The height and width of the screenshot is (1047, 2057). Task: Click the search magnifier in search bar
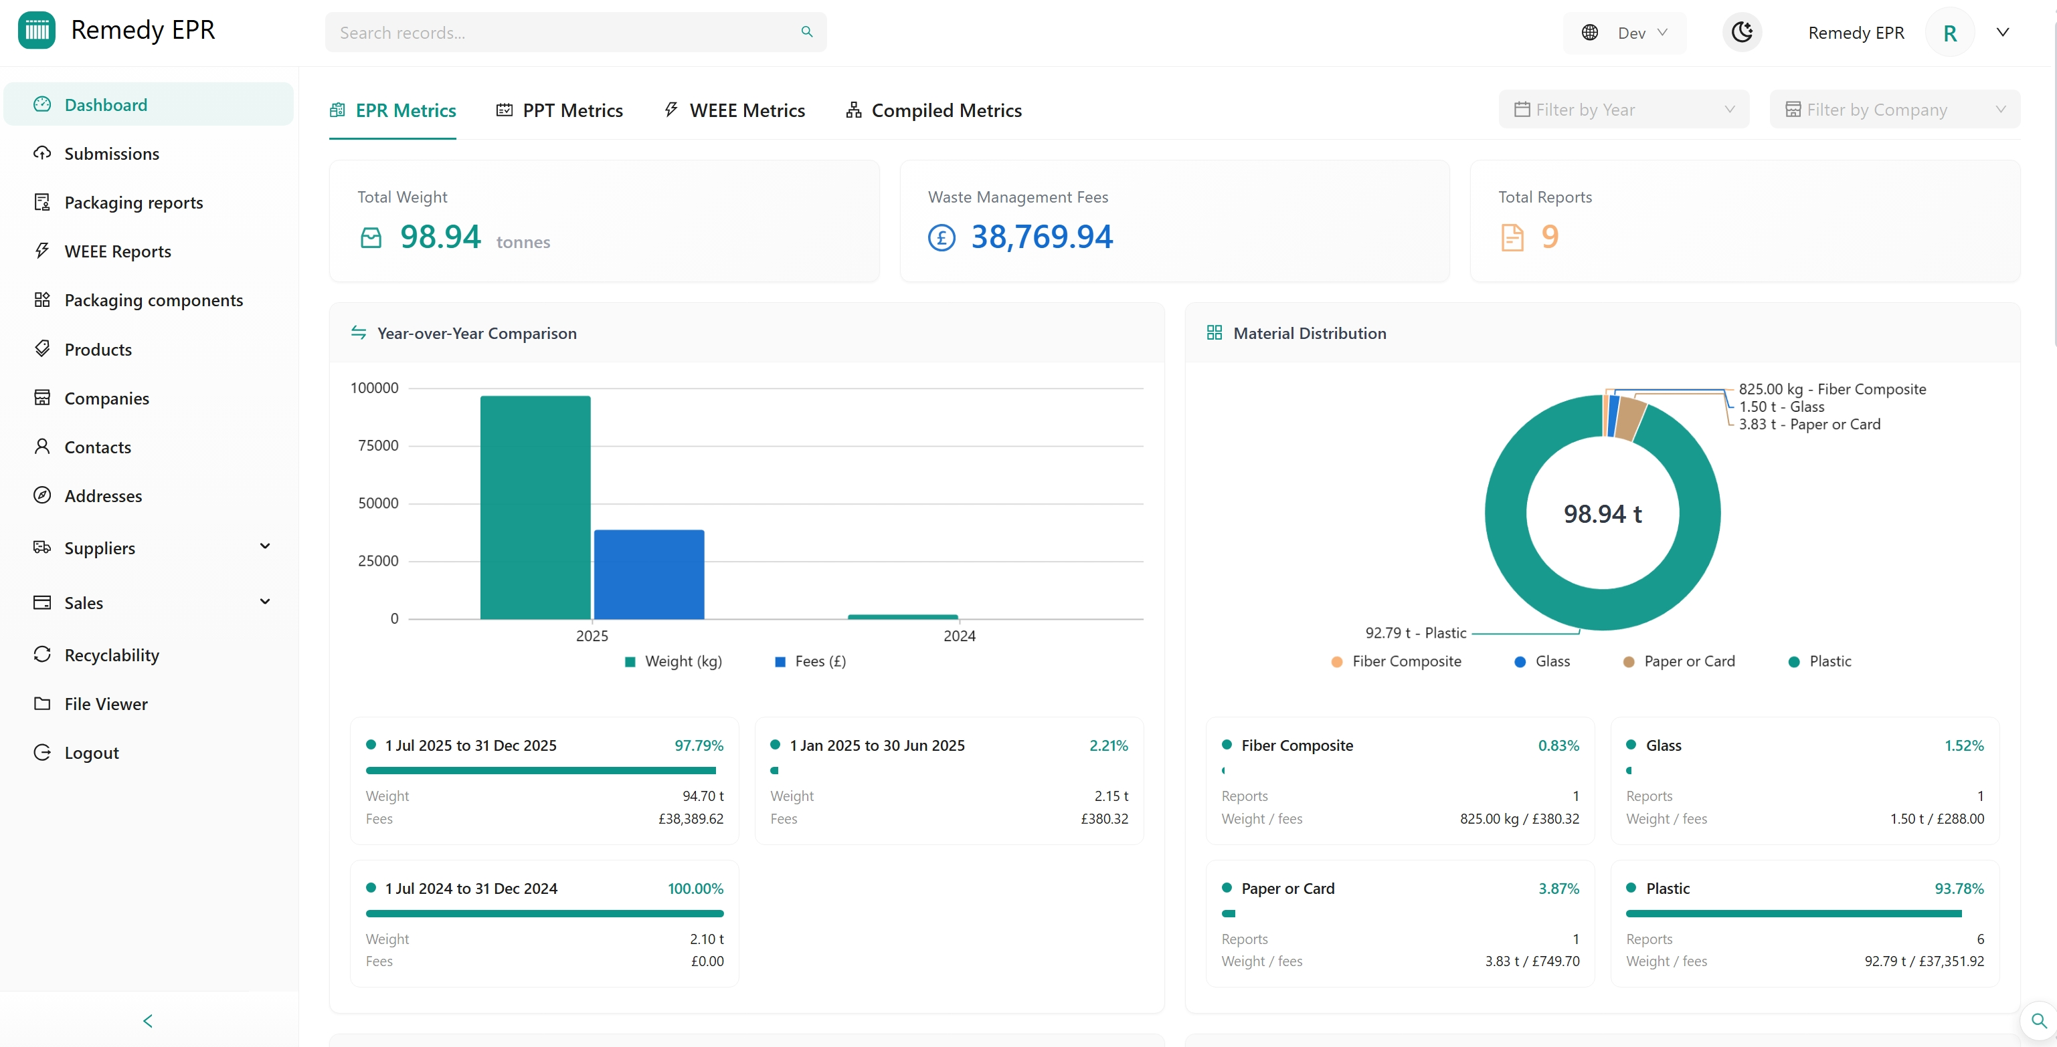807,32
